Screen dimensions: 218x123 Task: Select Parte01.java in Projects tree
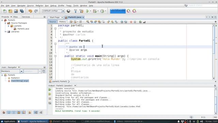coord(23,29)
